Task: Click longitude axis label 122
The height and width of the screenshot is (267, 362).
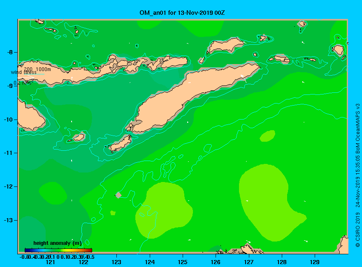Action: tap(84, 262)
